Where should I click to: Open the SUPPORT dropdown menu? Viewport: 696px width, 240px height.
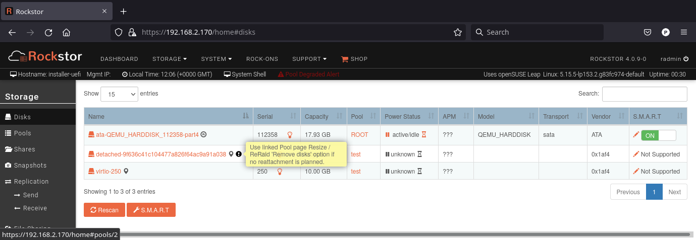point(309,59)
